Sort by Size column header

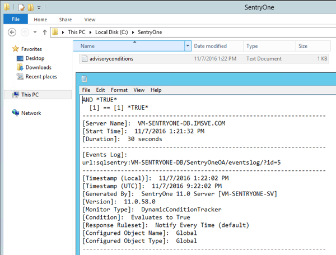coord(313,46)
